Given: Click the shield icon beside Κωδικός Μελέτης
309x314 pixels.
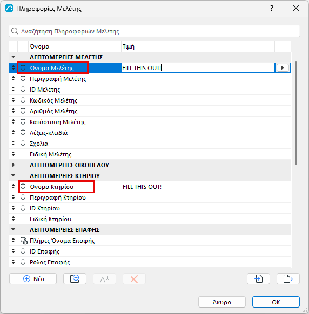Looking at the screenshot, I should (23, 100).
